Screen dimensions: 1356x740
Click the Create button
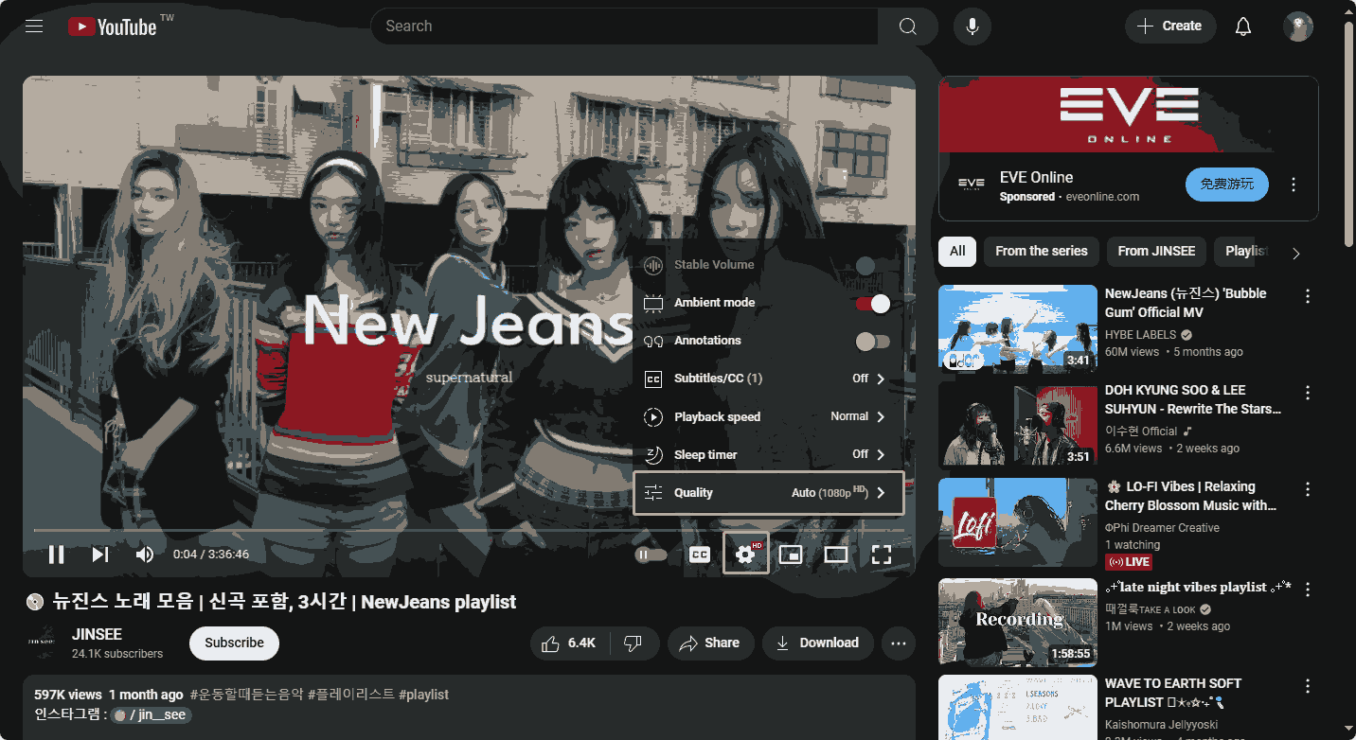(x=1170, y=26)
